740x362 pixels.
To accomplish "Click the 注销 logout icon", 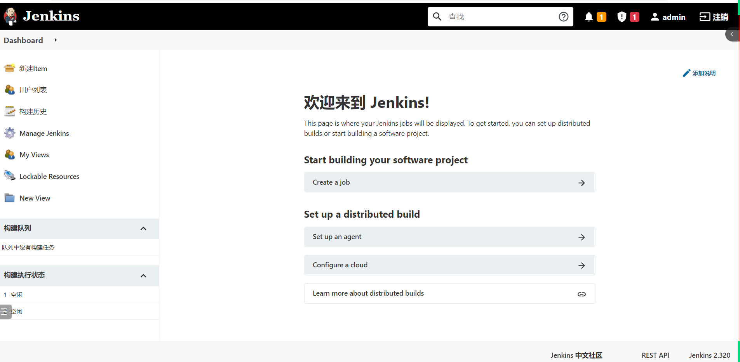I will click(x=705, y=17).
